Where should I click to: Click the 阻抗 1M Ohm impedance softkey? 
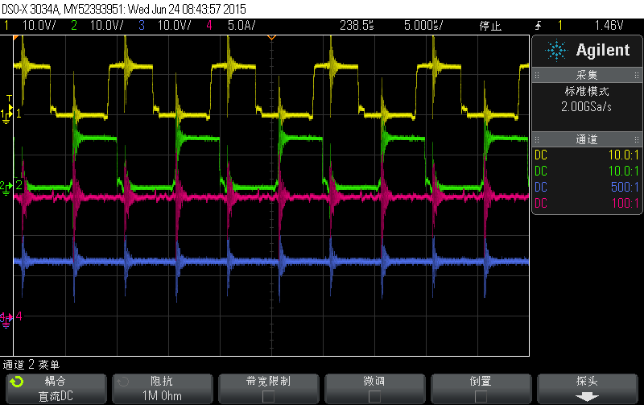coord(163,389)
